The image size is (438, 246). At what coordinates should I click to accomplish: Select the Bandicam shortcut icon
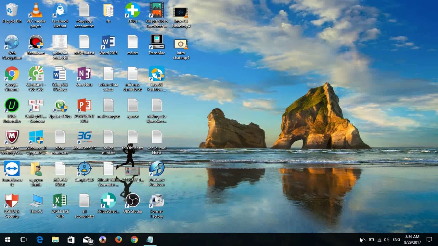click(x=36, y=45)
